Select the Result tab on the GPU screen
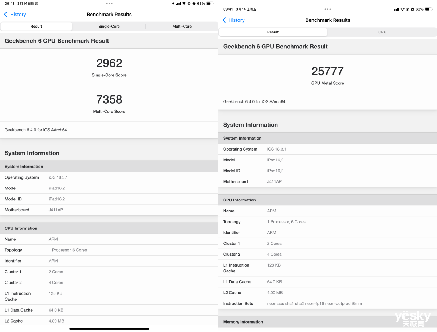437x332 pixels. (273, 32)
